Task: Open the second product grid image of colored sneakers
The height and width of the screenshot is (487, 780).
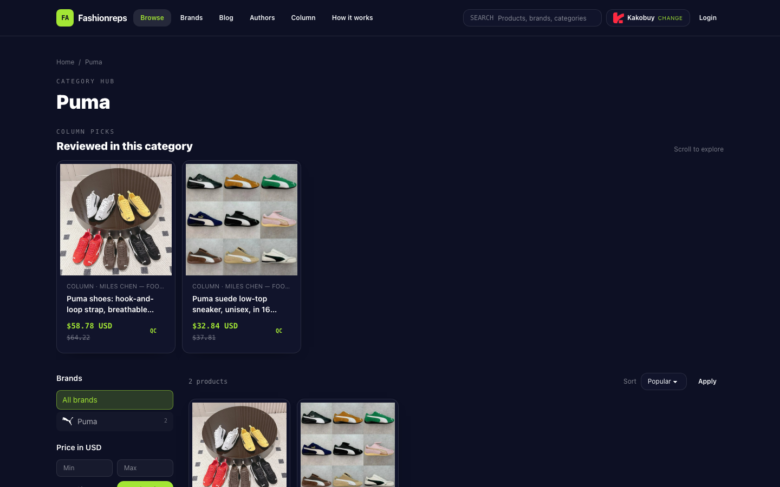Action: pyautogui.click(x=348, y=445)
